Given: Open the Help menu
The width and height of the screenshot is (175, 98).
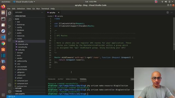Looking at the screenshot, I should pos(52,9).
